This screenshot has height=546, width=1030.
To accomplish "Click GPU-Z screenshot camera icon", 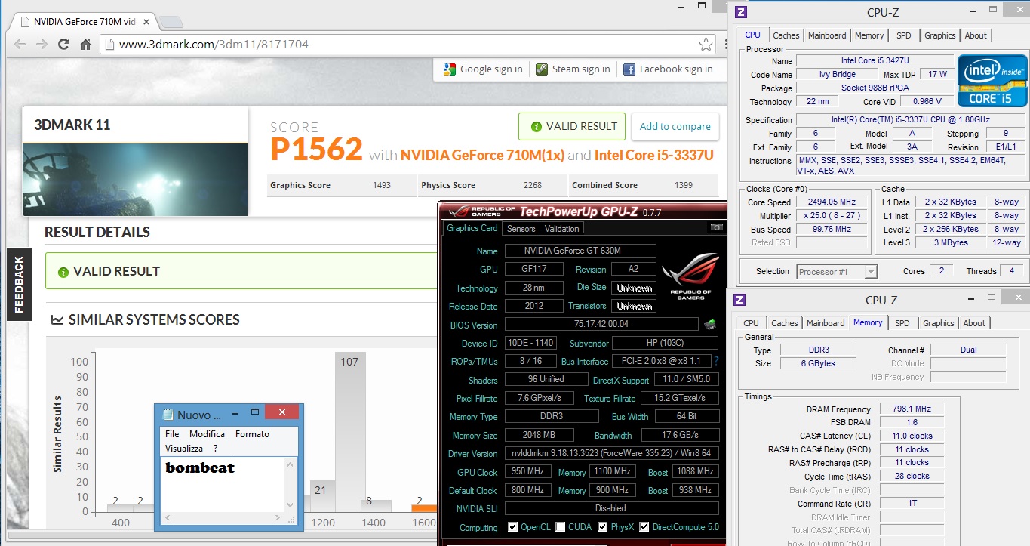I will (717, 227).
